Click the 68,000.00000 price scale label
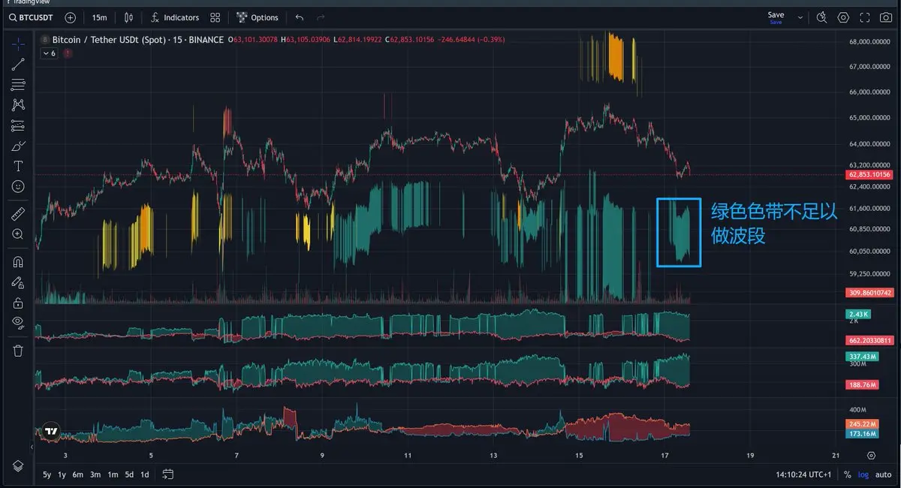This screenshot has height=488, width=901. [869, 41]
